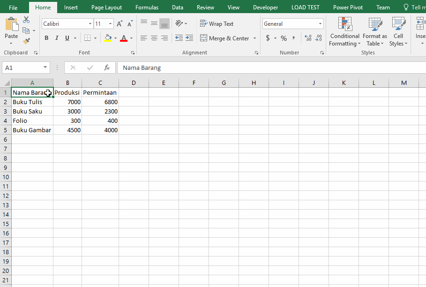This screenshot has width=426, height=287.
Task: Apply Comma style
Action: tap(294, 38)
